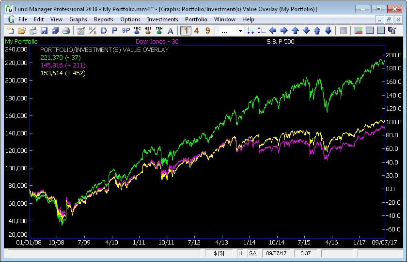Click the '145,816 (+ 211)' magenta value

click(63, 65)
